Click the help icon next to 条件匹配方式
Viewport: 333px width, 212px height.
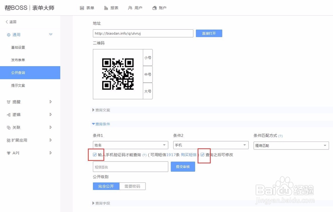[x=280, y=136]
